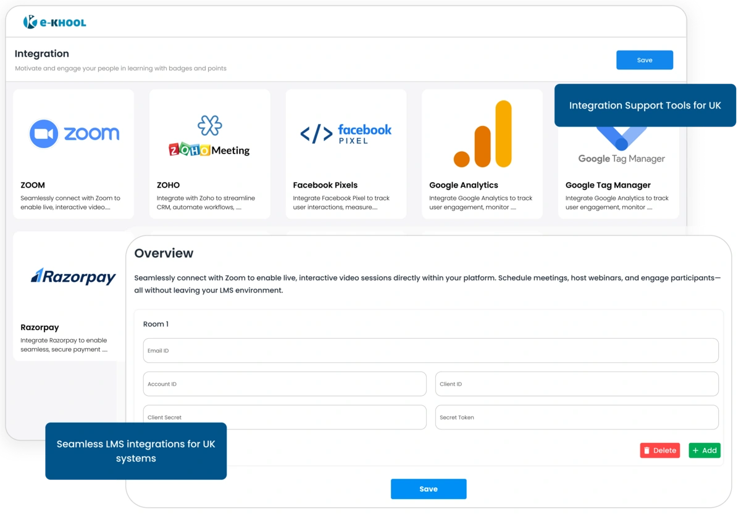741x517 pixels.
Task: Click inside the Secret Token field
Action: click(576, 417)
